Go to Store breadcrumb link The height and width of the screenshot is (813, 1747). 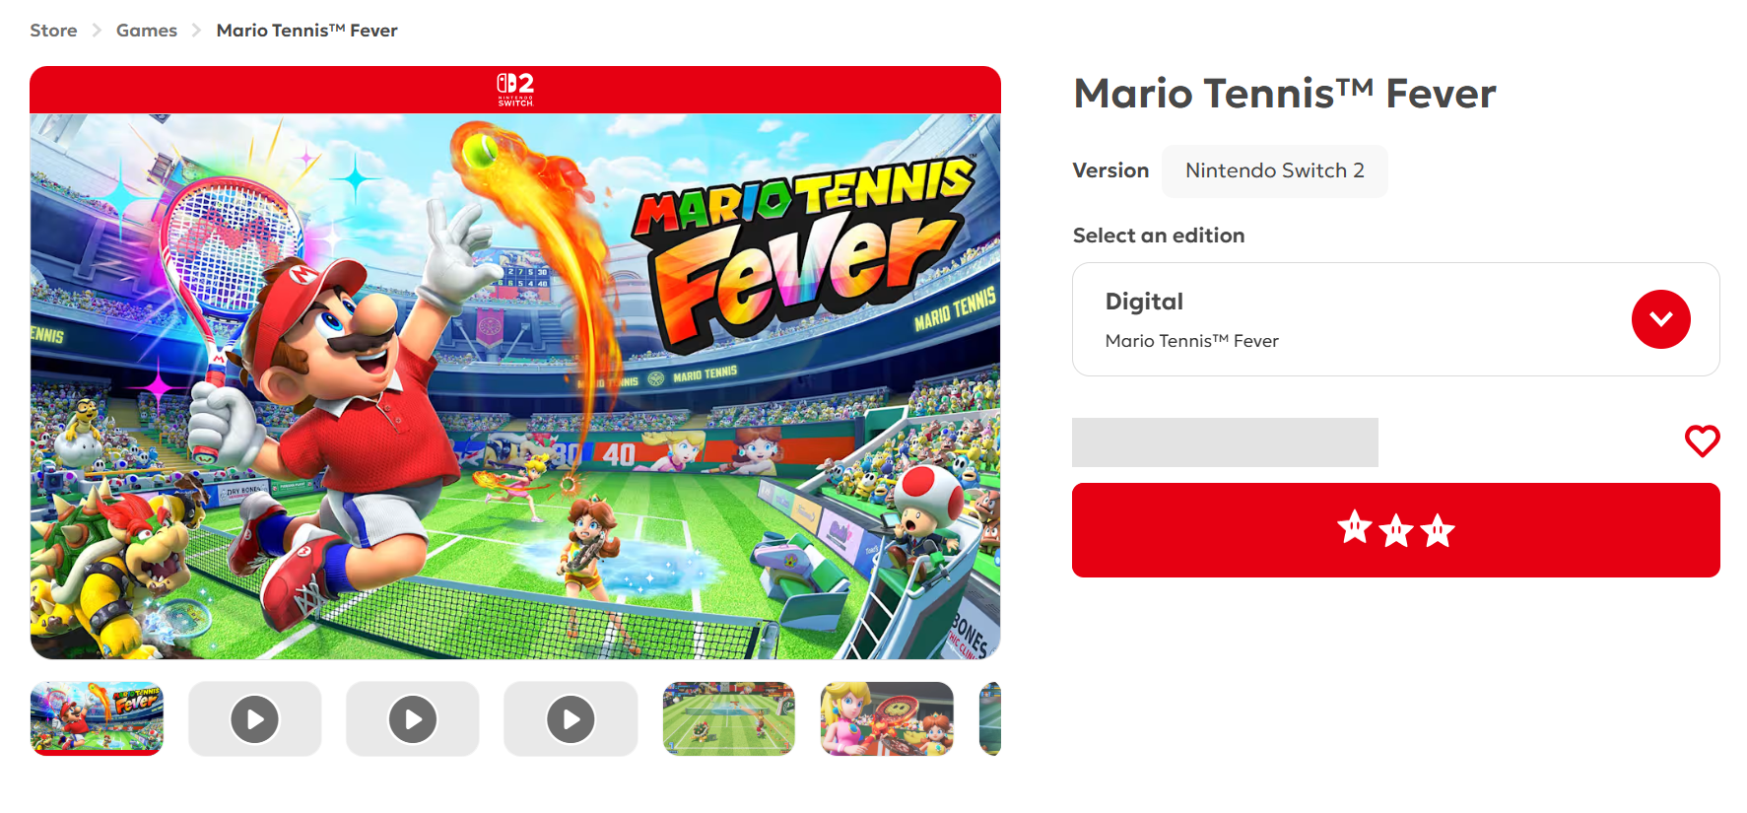[53, 31]
